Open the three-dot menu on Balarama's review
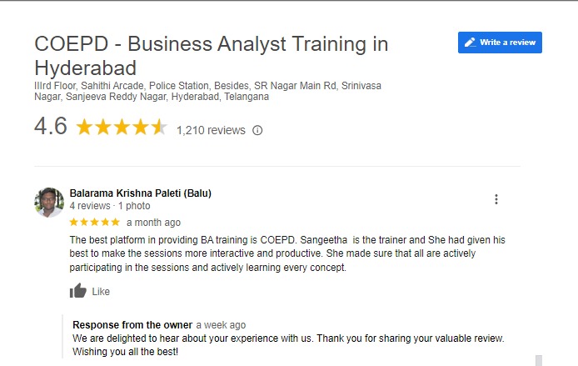This screenshot has height=366, width=578. (x=496, y=199)
